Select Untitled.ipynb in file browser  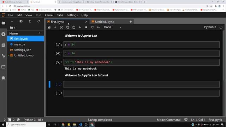point(25,55)
